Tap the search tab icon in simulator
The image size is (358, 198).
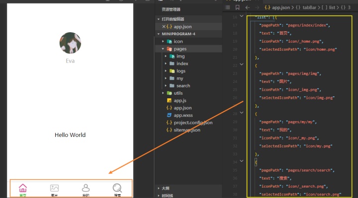tap(117, 188)
